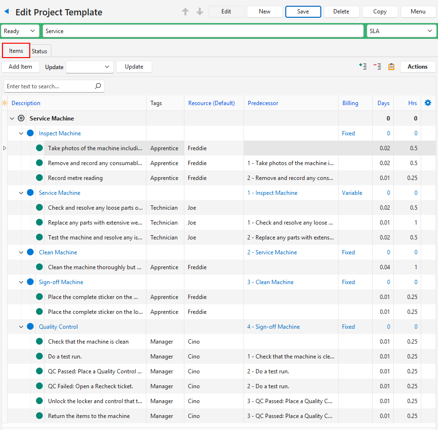Open the SLA dropdown
This screenshot has width=438, height=430.
[x=401, y=31]
